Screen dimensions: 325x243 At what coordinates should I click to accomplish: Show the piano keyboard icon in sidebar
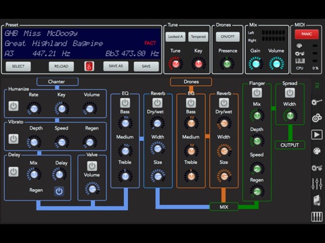[x=317, y=217]
